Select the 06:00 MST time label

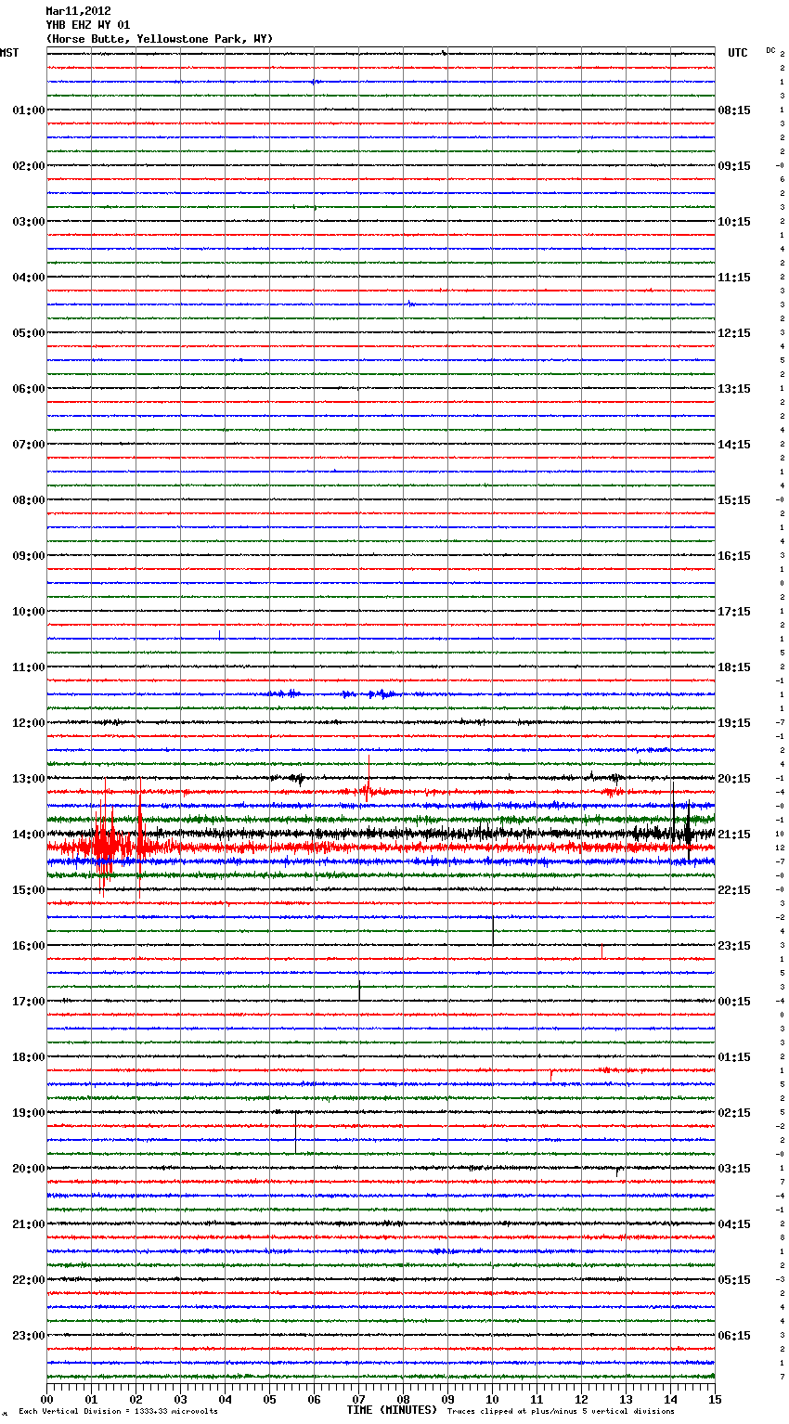pos(28,389)
